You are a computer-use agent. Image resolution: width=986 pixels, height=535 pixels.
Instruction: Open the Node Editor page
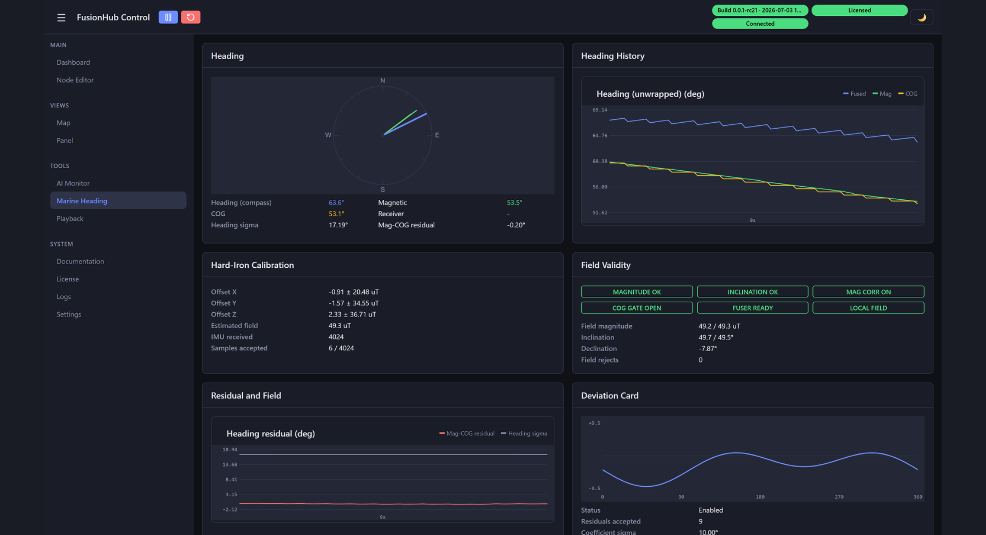pos(75,80)
